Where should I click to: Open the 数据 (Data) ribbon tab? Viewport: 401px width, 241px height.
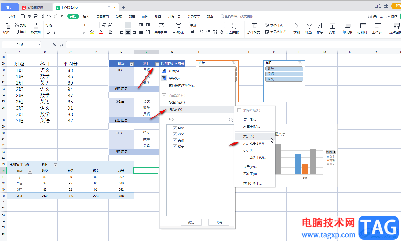pos(132,16)
